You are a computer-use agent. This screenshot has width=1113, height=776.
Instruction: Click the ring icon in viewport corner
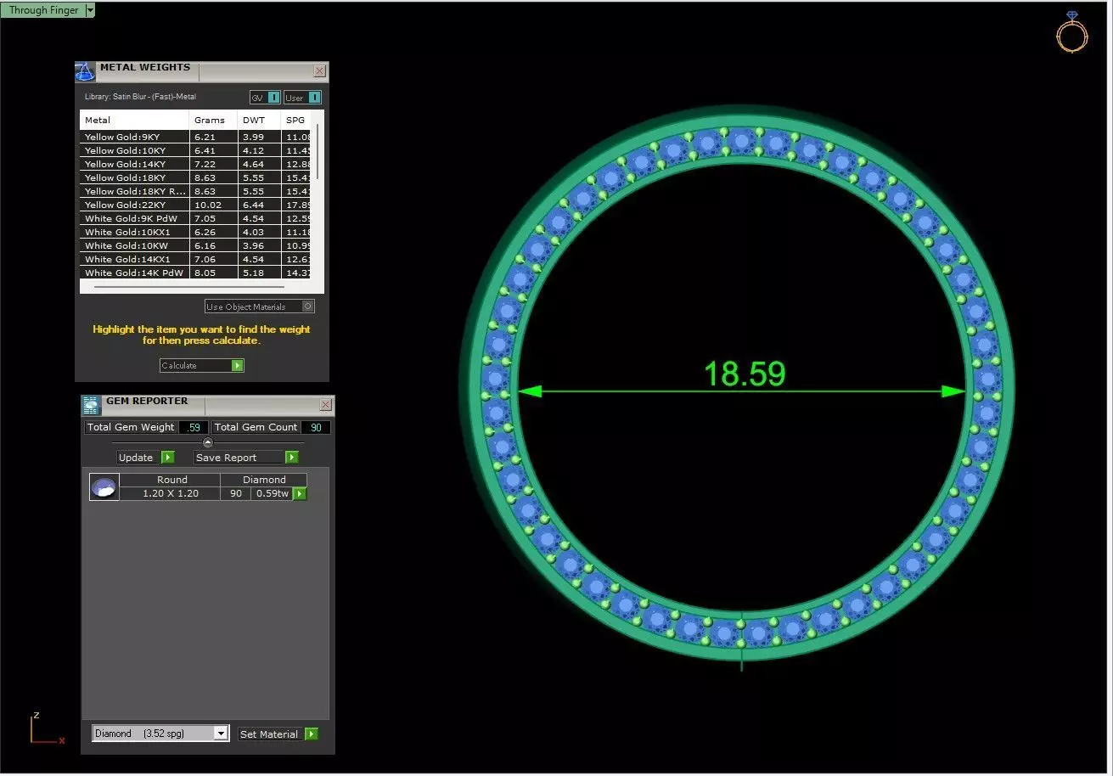point(1072,32)
